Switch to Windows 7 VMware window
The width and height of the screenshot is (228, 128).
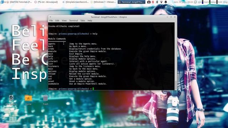tap(103, 2)
